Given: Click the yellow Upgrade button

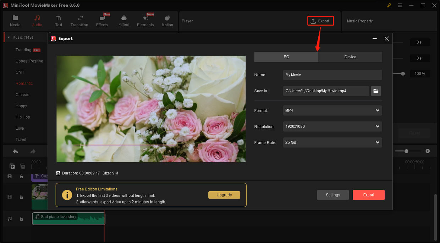Looking at the screenshot, I should coord(224,195).
